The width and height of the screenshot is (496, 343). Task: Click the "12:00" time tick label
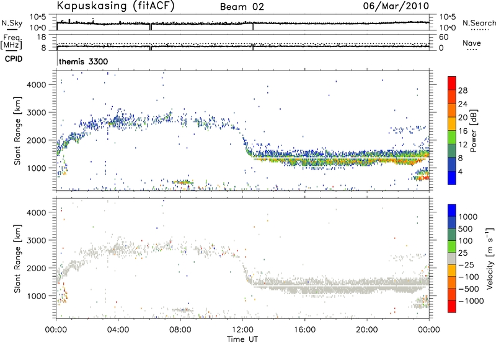pos(242,330)
